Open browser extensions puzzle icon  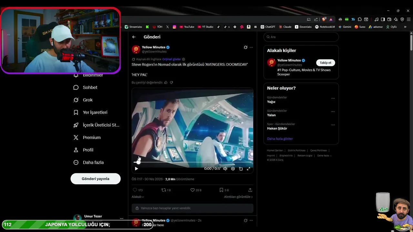tap(360, 19)
